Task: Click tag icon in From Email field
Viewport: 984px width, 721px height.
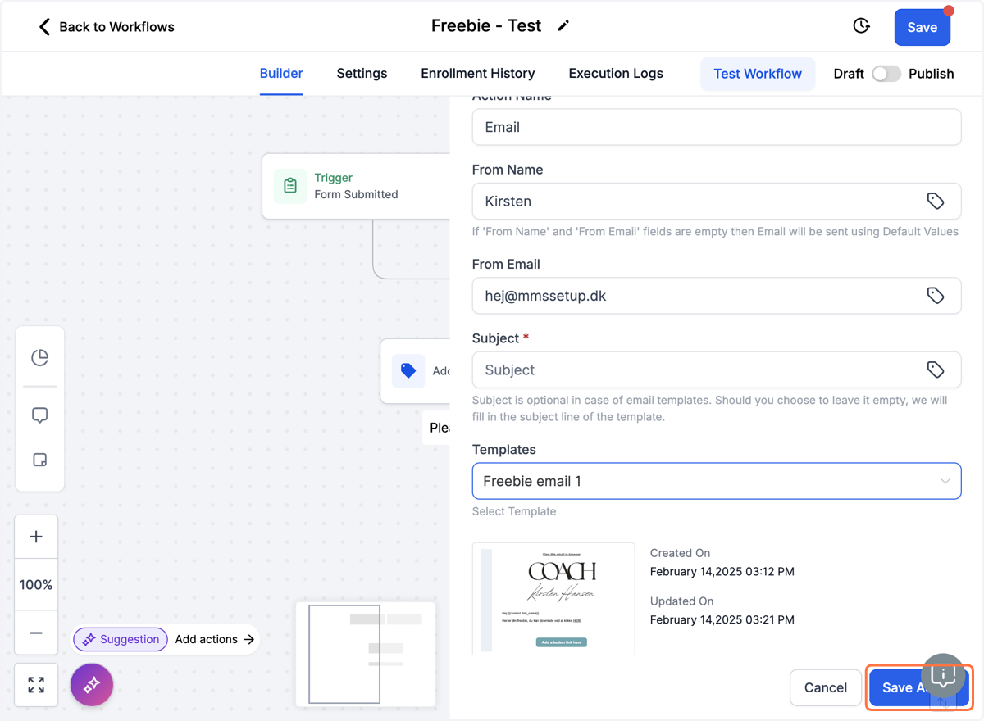Action: click(x=936, y=296)
